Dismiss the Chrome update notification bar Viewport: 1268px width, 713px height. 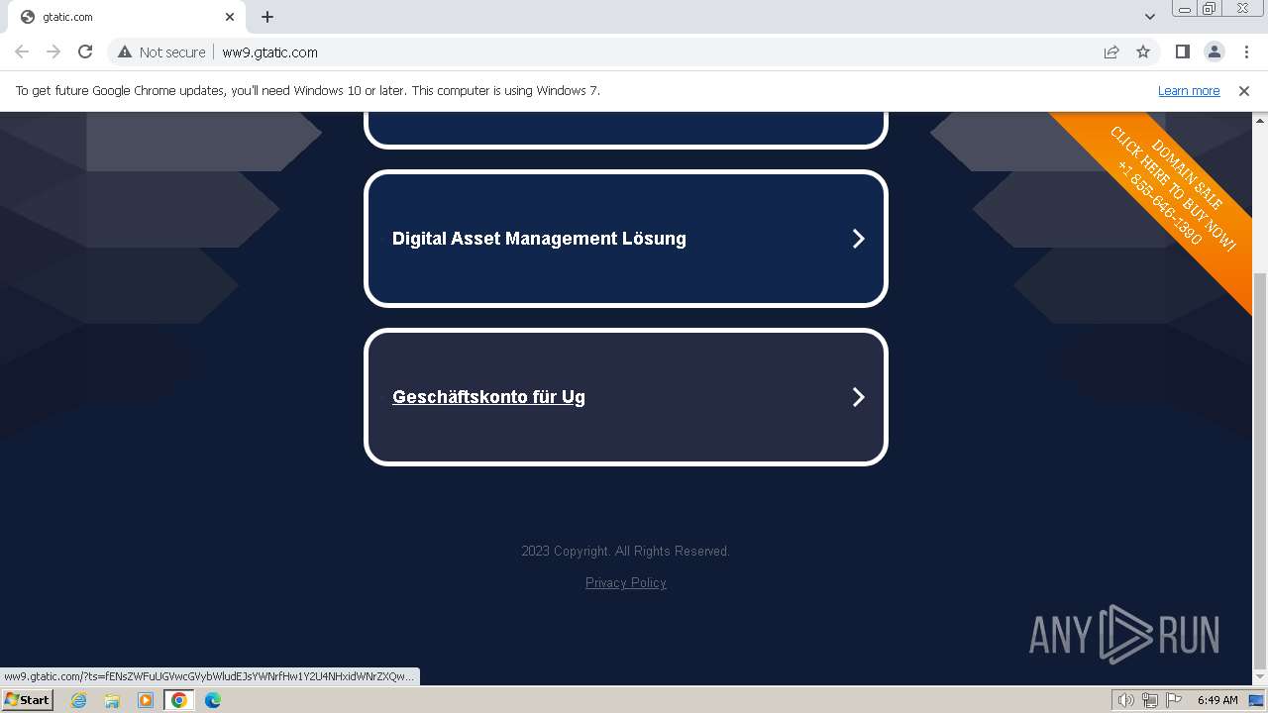pos(1244,91)
